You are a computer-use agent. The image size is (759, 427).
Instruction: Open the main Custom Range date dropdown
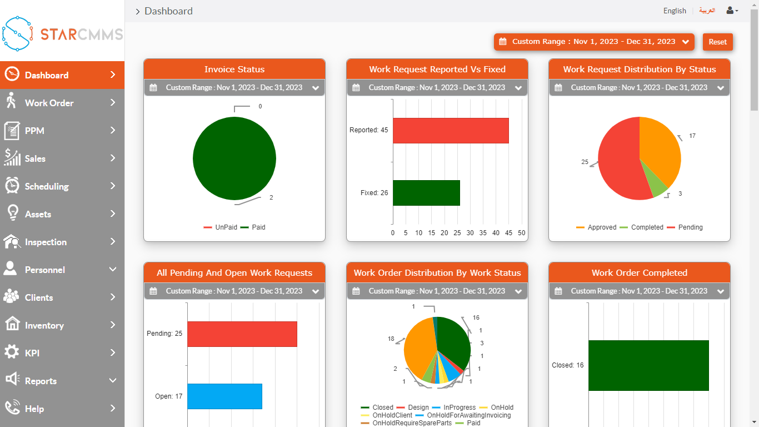point(594,42)
